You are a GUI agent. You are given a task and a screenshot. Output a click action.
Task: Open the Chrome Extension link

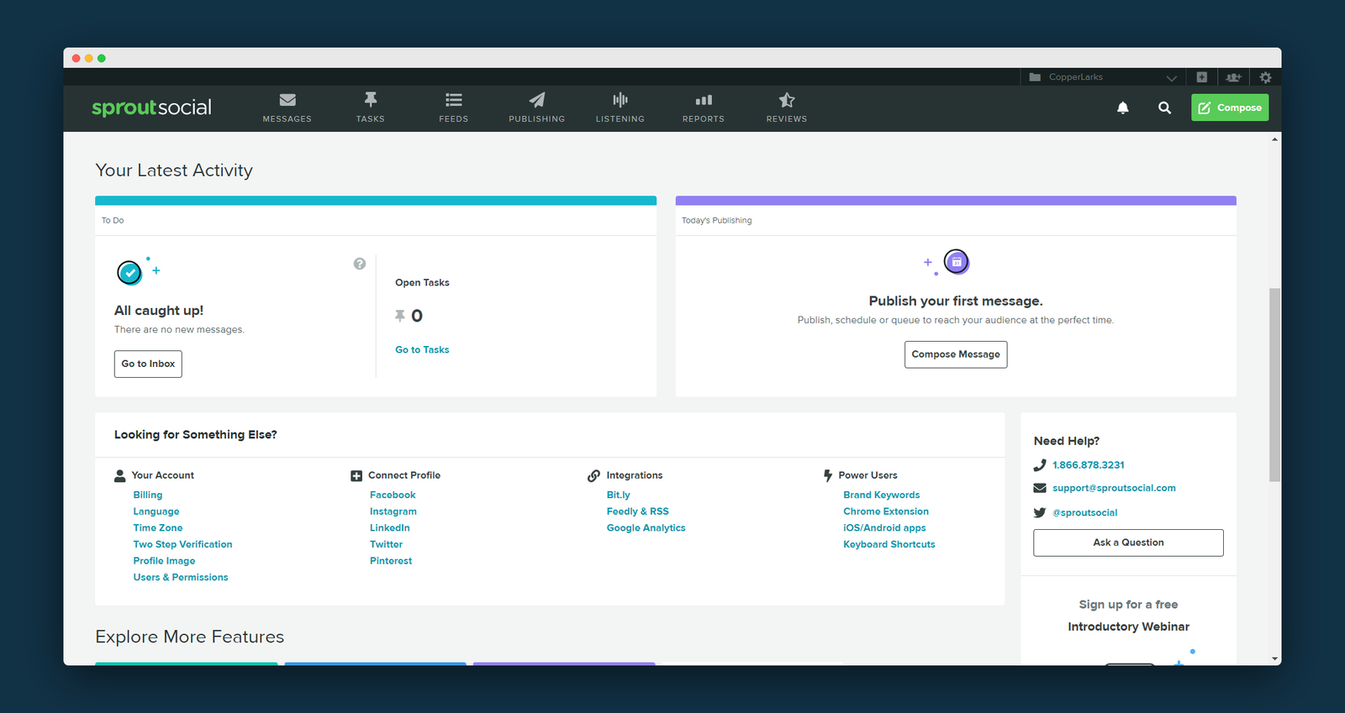click(886, 511)
